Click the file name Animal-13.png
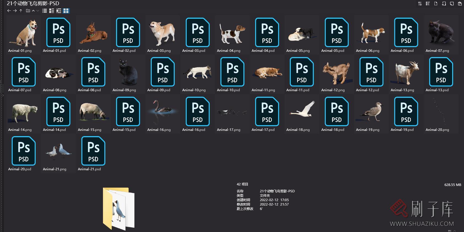 (x=402, y=90)
